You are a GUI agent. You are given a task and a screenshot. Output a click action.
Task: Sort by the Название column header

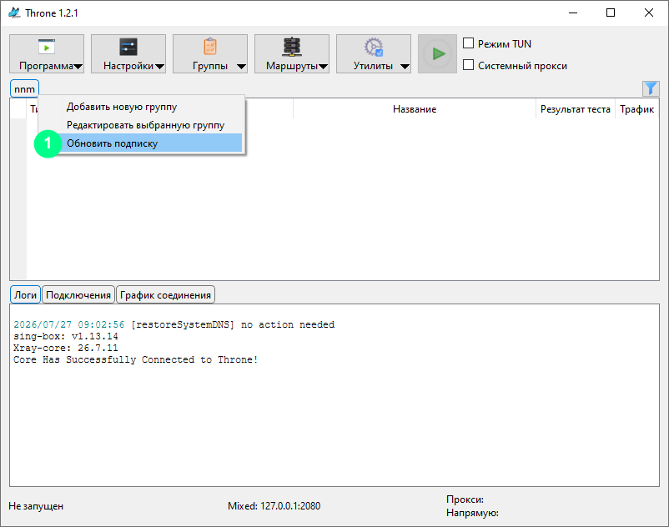(415, 109)
